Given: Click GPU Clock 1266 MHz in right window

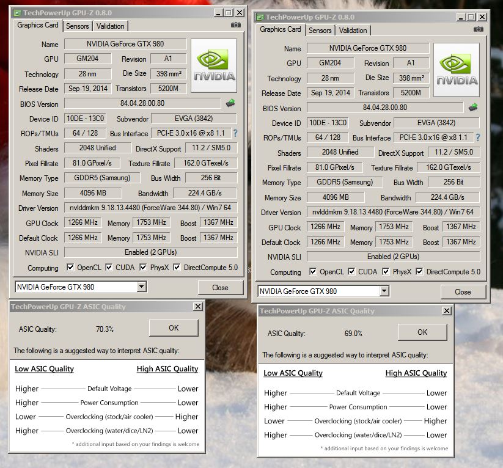Looking at the screenshot, I should (x=325, y=227).
